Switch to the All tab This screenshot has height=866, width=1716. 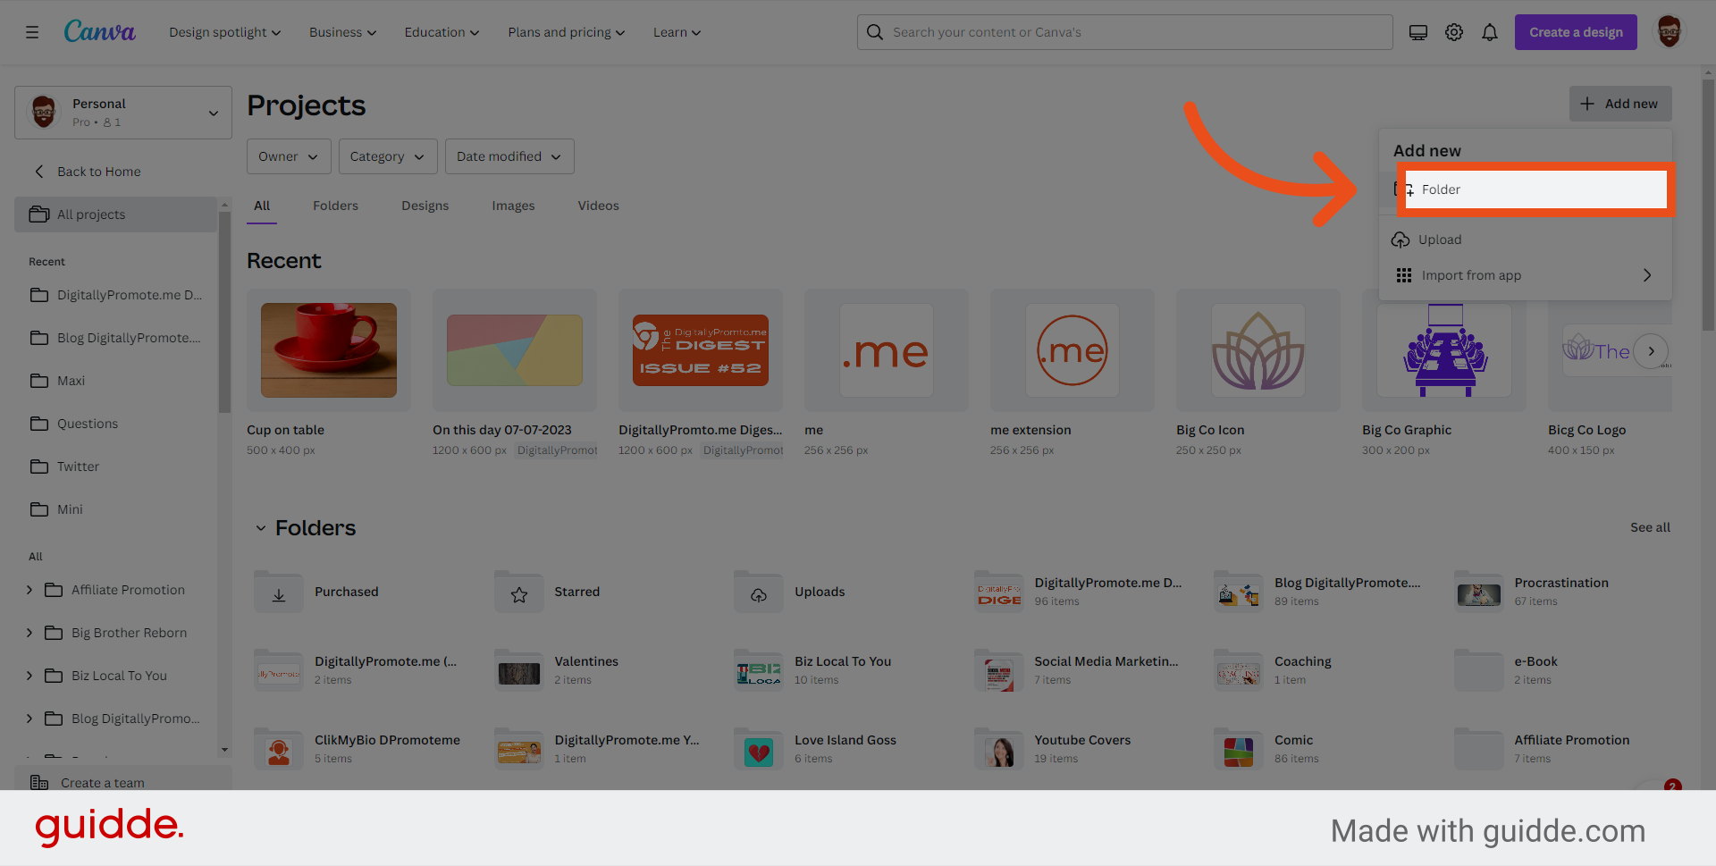pos(262,206)
